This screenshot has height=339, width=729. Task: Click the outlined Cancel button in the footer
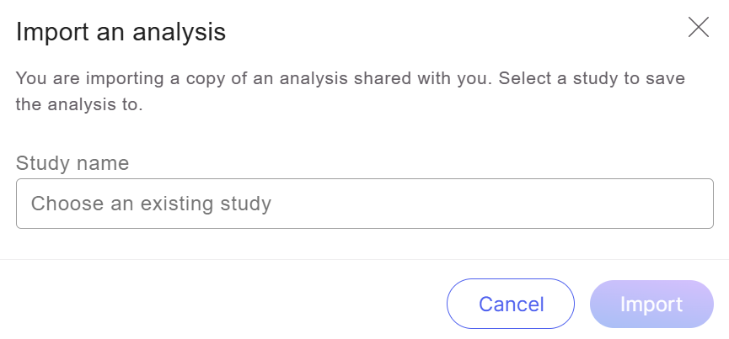pos(511,304)
